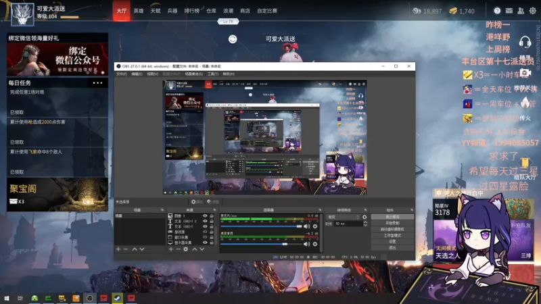Increase transition duration with the up stepper
Image resolution: width=541 pixels, height=304 pixels.
click(x=365, y=222)
